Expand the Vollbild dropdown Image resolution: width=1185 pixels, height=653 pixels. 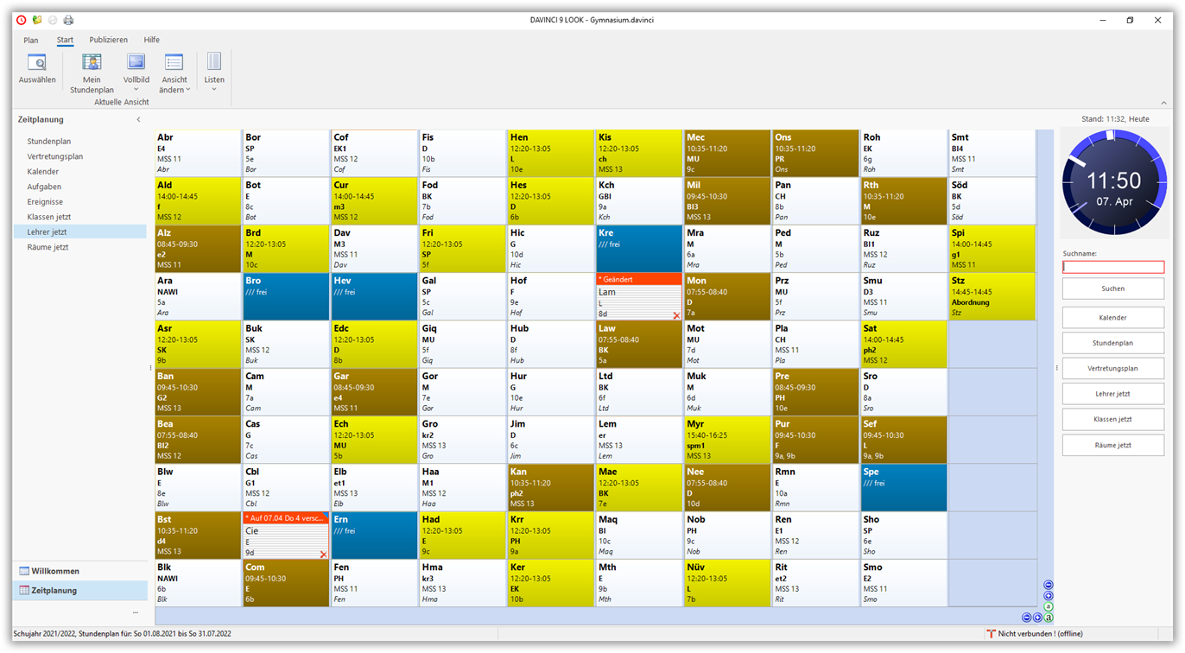(136, 89)
